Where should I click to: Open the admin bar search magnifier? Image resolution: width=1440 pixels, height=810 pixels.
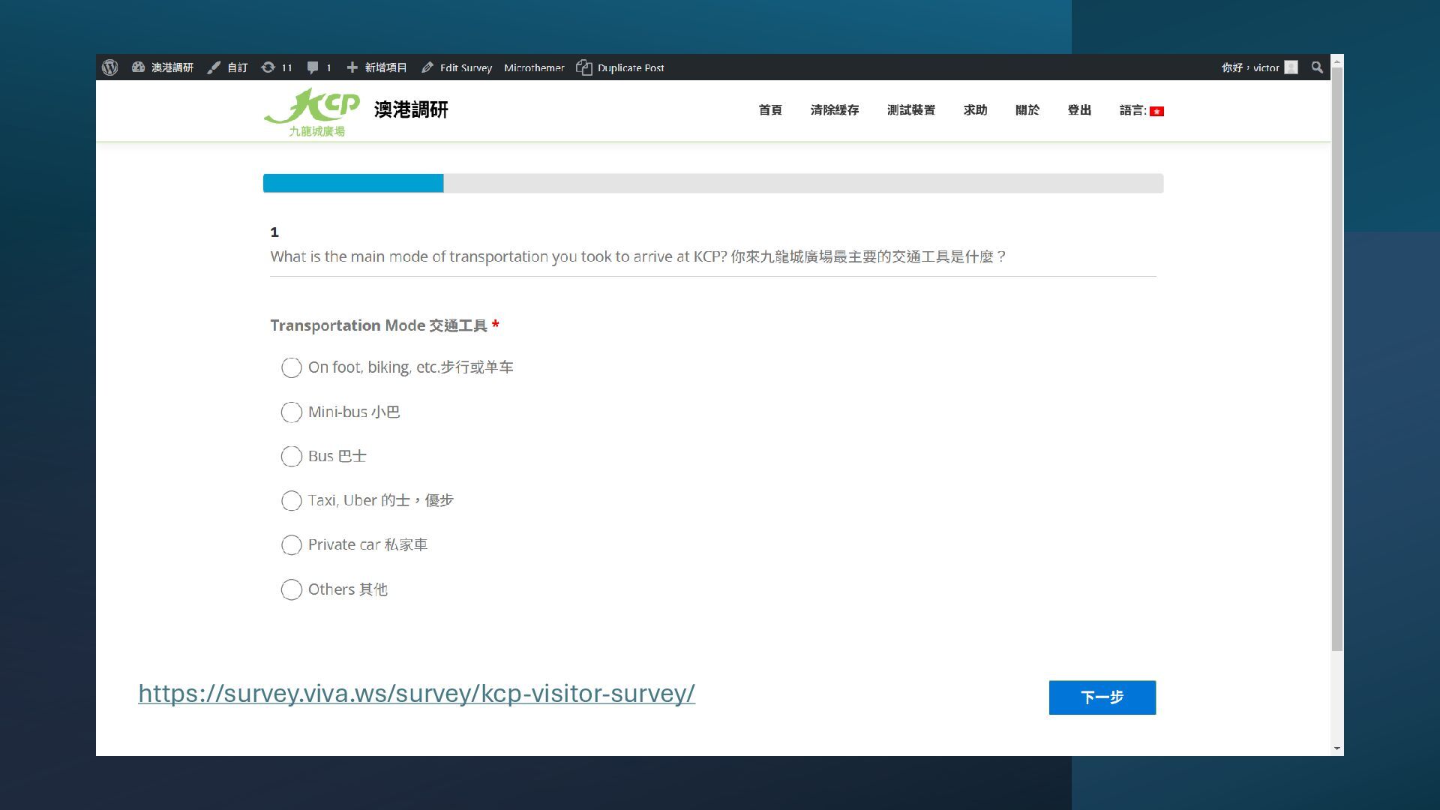[1317, 67]
